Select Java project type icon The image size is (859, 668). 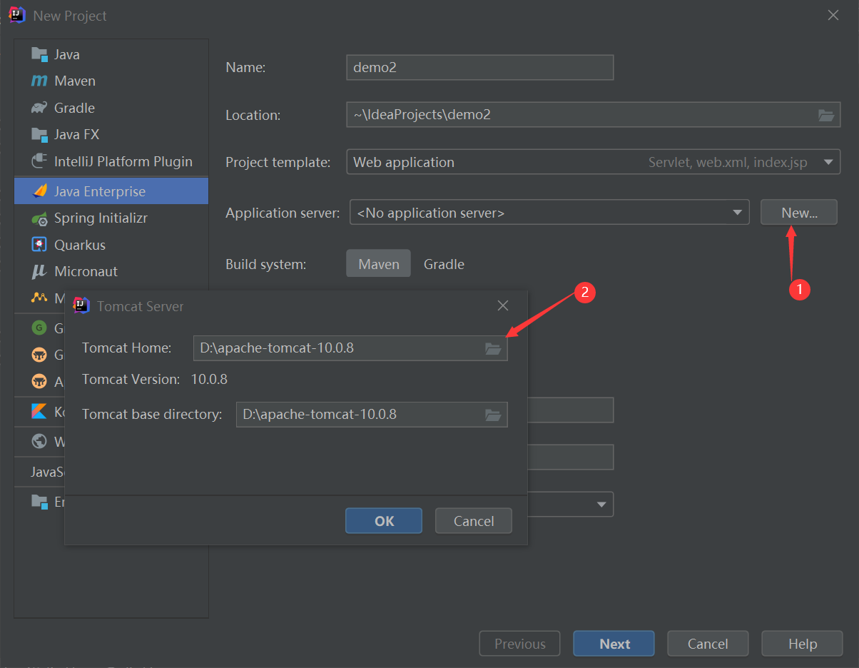39,54
